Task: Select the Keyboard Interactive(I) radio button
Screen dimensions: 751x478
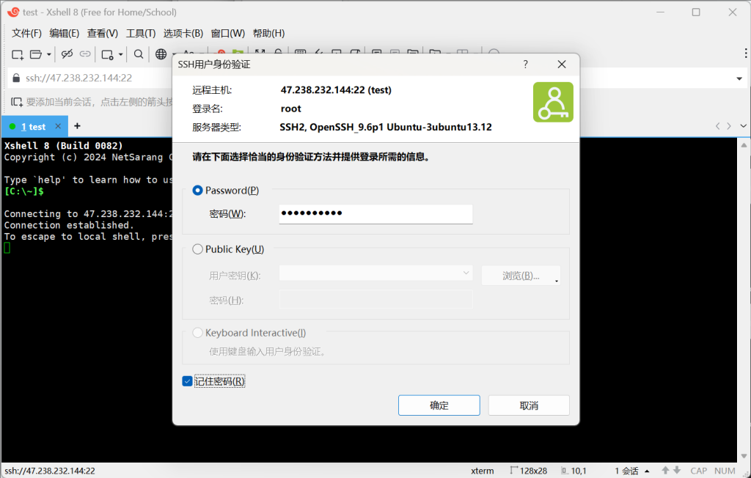Action: tap(197, 332)
